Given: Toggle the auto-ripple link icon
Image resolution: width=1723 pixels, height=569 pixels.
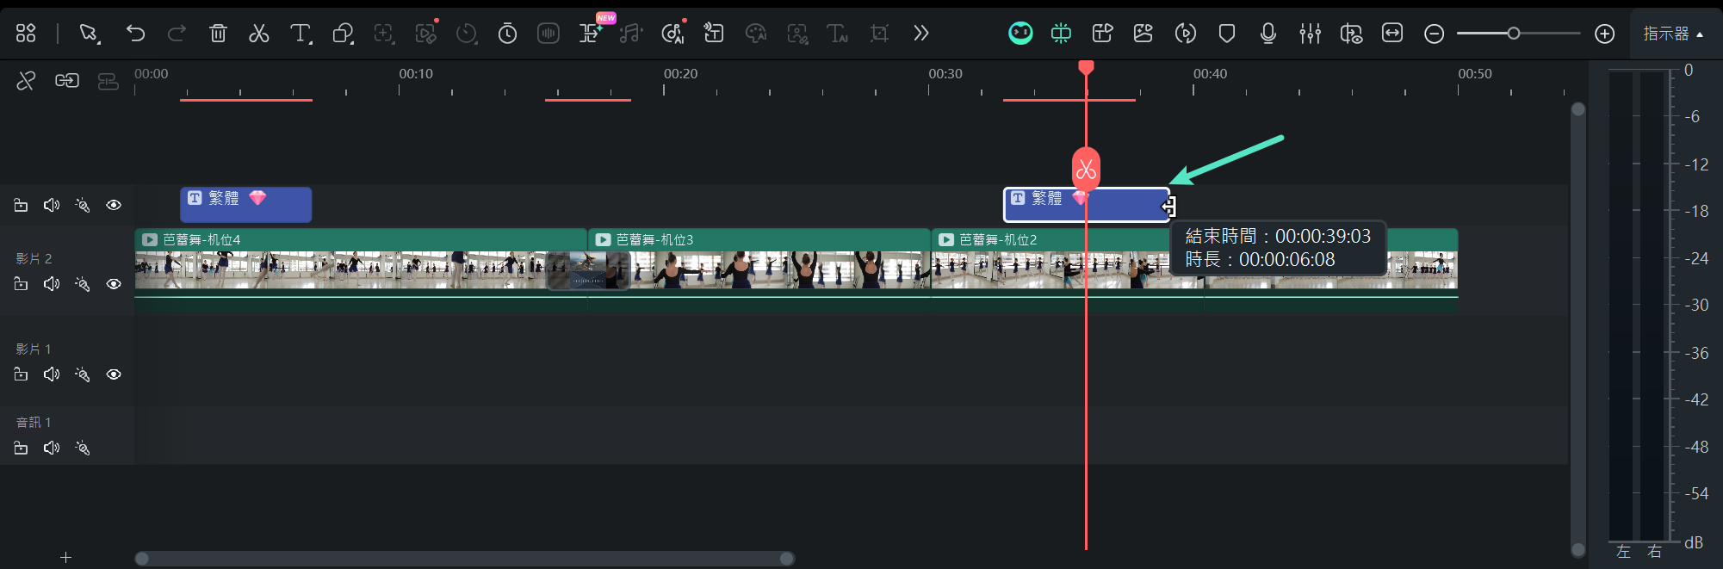Looking at the screenshot, I should [66, 81].
